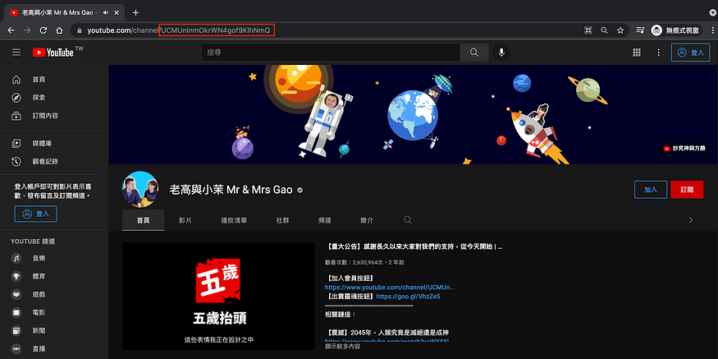
Task: Expand tab search dropdown arrow
Action: click(712, 12)
